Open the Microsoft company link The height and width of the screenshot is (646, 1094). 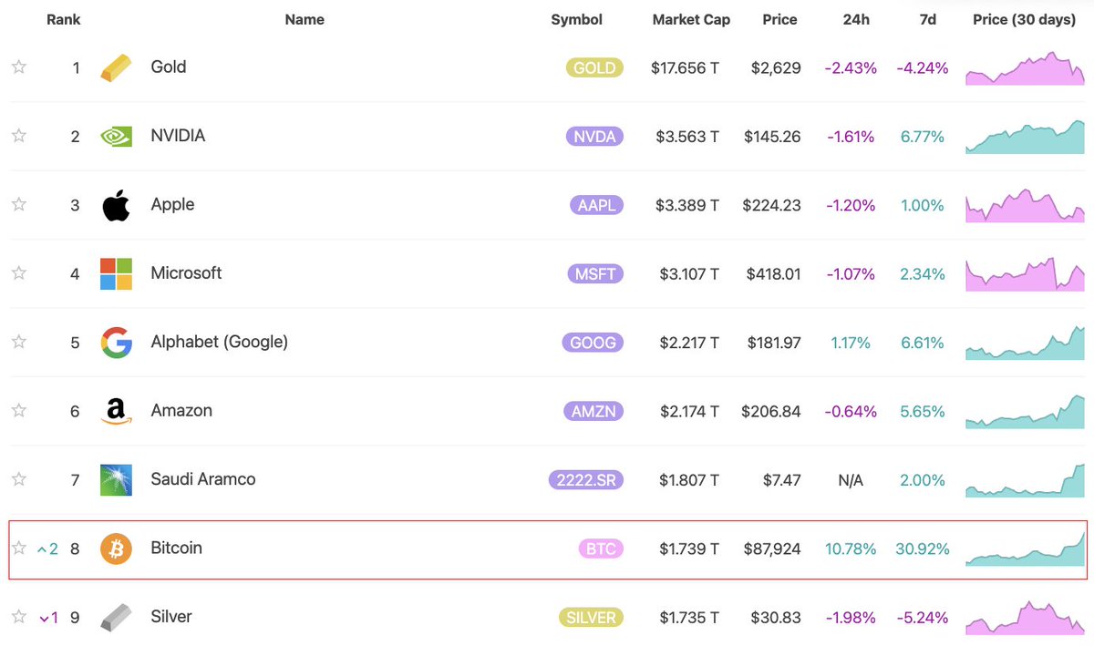(x=186, y=272)
